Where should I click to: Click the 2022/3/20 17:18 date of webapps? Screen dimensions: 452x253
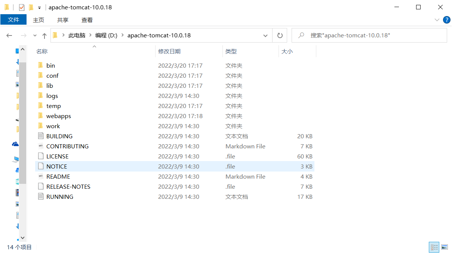pyautogui.click(x=180, y=116)
